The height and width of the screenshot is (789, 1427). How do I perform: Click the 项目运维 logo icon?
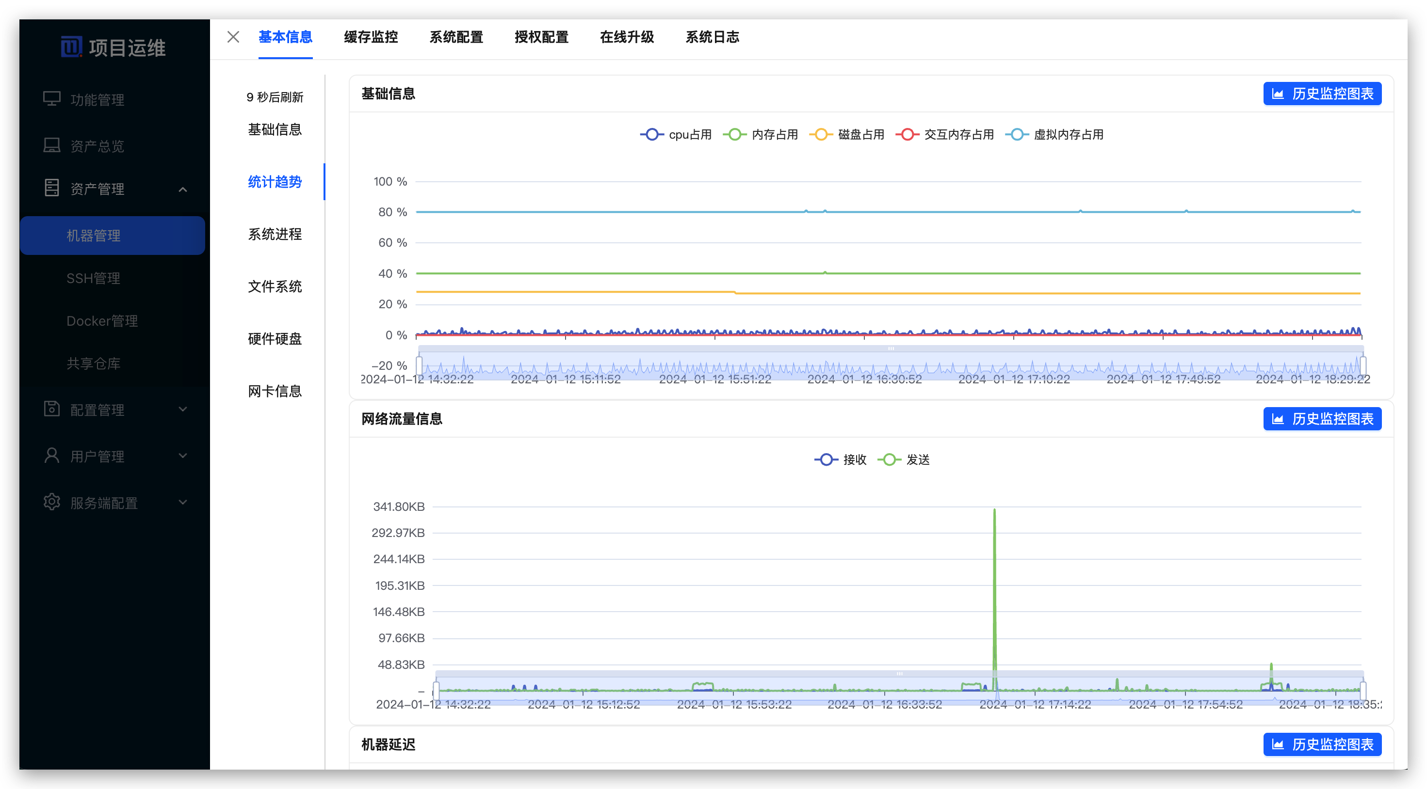point(71,47)
